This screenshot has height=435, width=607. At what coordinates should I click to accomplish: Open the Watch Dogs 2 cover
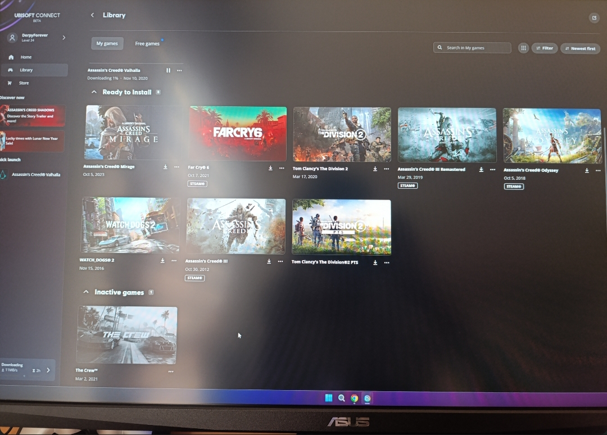tap(130, 225)
